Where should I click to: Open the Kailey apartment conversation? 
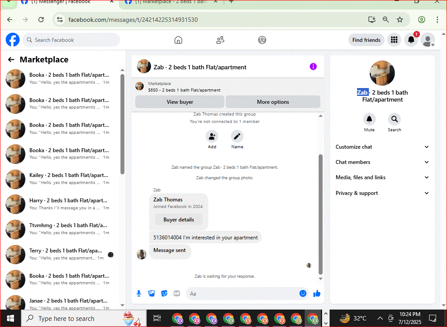coord(61,179)
